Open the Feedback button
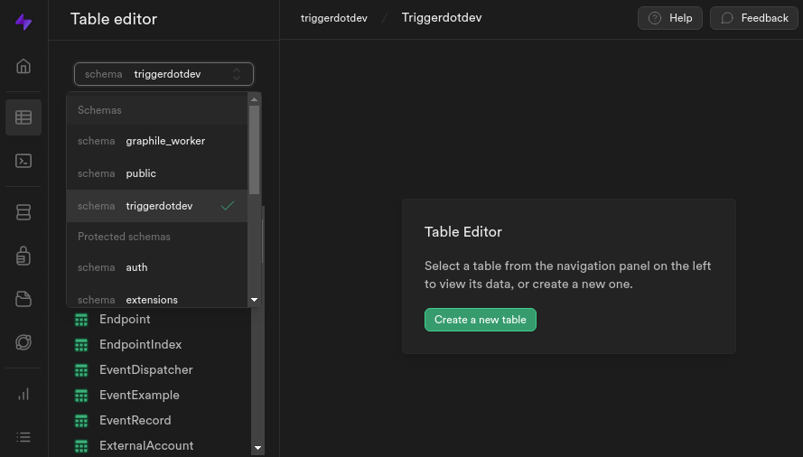The image size is (803, 457). click(x=754, y=18)
